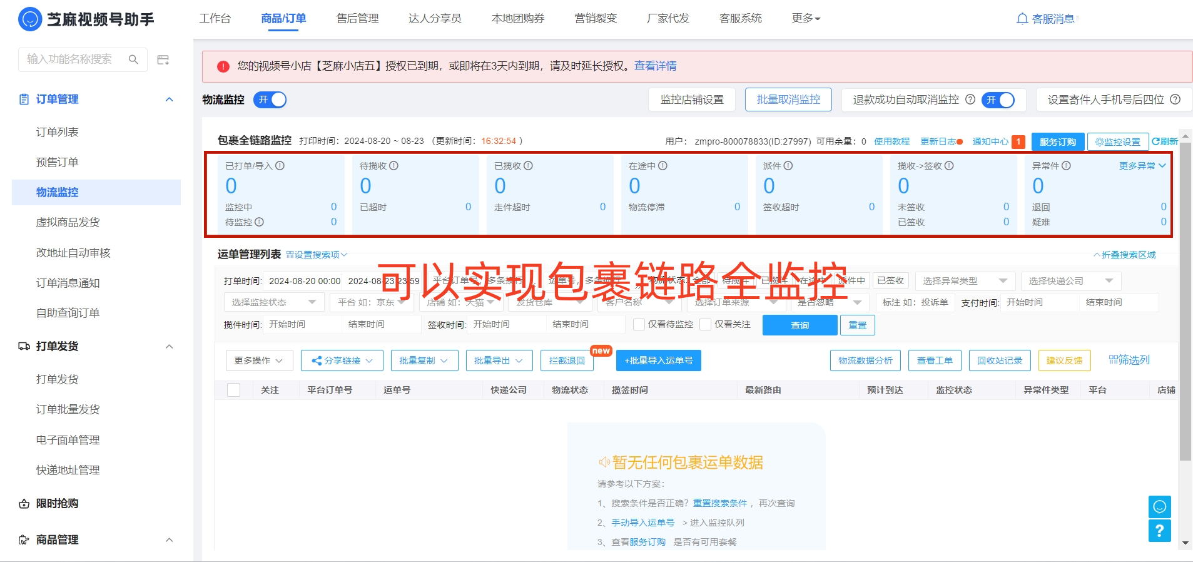
Task: Open the 选择监控状态 dropdown
Action: point(274,302)
